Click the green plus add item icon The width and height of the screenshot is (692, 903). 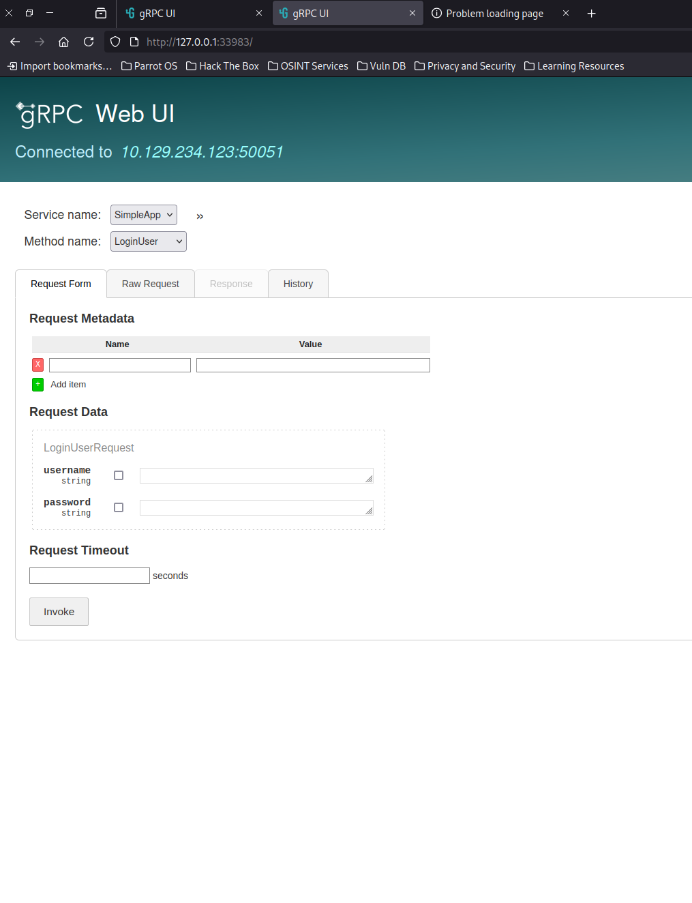[38, 385]
